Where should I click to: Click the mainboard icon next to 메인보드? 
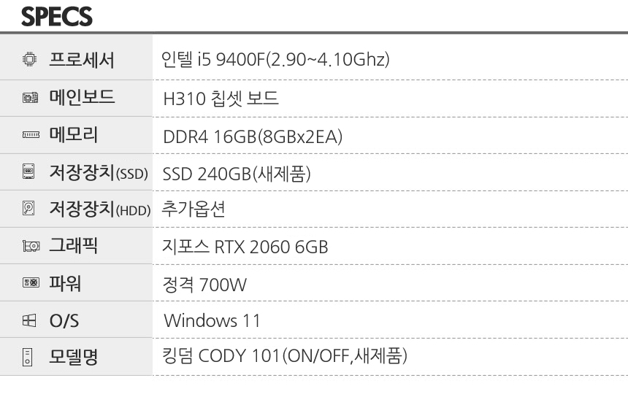tap(31, 97)
